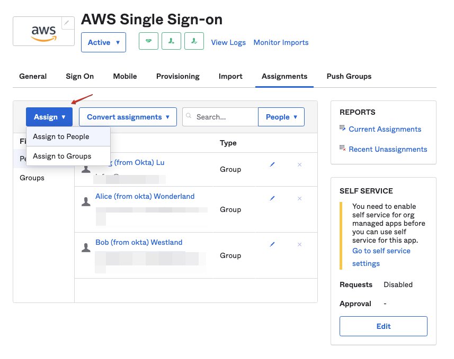Edit assignment for the Lu user row

tap(272, 164)
